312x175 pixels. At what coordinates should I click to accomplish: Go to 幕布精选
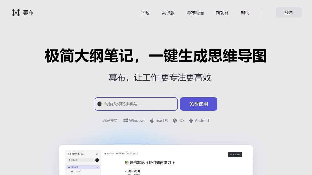click(x=195, y=13)
